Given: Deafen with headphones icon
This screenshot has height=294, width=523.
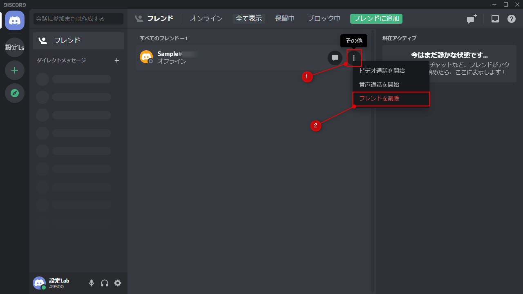Looking at the screenshot, I should (x=105, y=283).
